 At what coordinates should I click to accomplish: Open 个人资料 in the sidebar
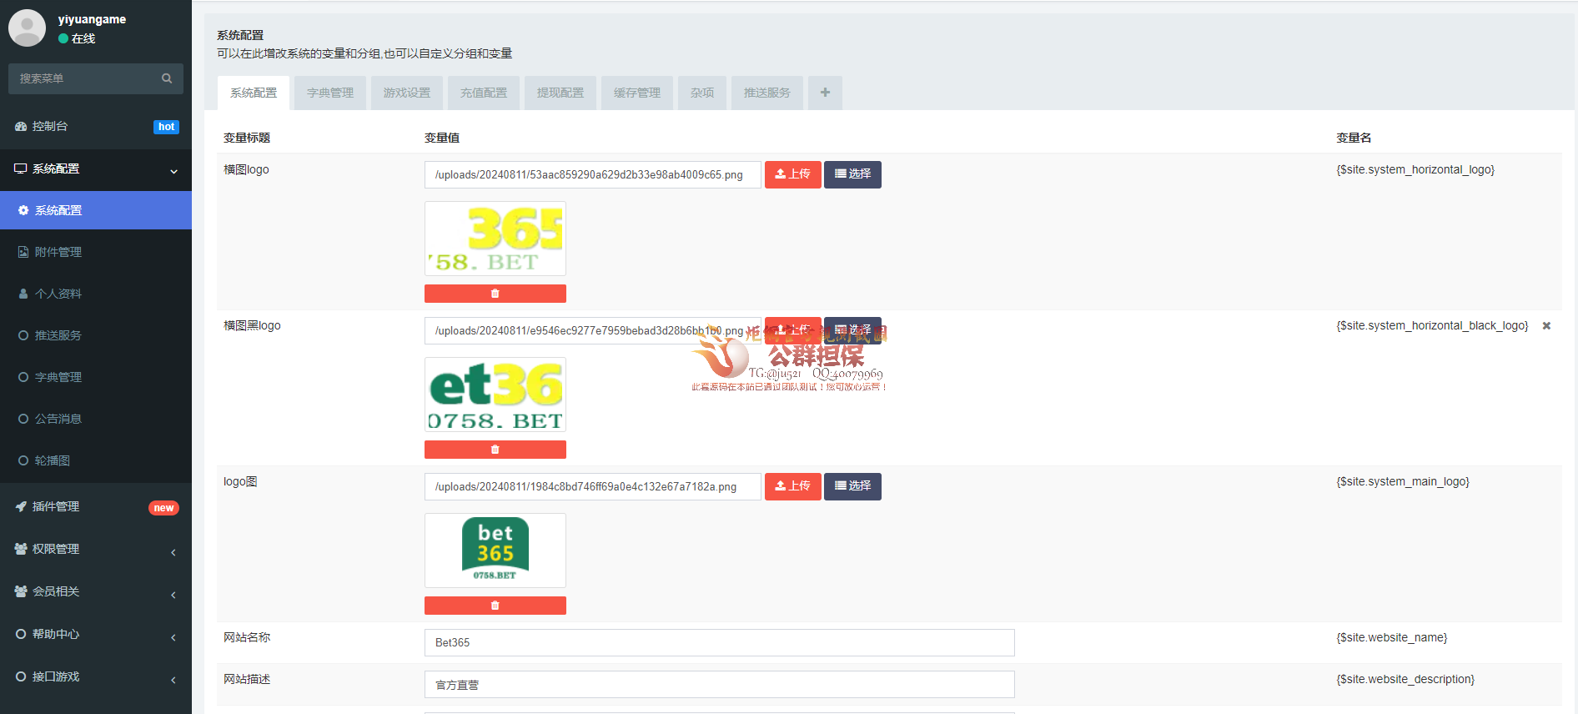point(58,294)
